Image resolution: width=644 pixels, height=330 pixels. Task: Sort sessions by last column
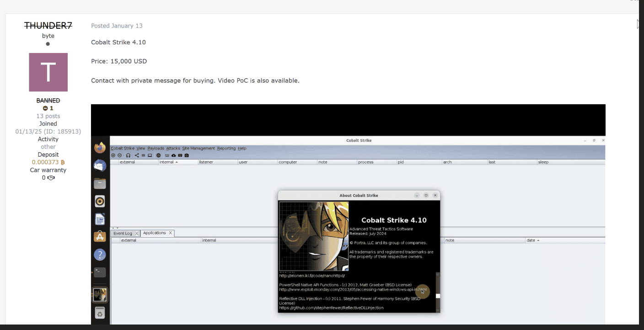pyautogui.click(x=512, y=162)
